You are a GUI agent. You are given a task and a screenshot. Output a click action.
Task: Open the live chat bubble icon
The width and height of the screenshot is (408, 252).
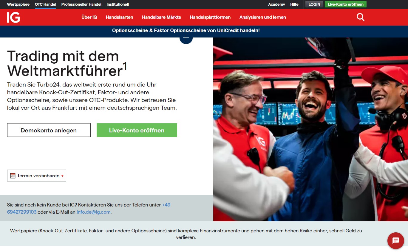pos(396,240)
